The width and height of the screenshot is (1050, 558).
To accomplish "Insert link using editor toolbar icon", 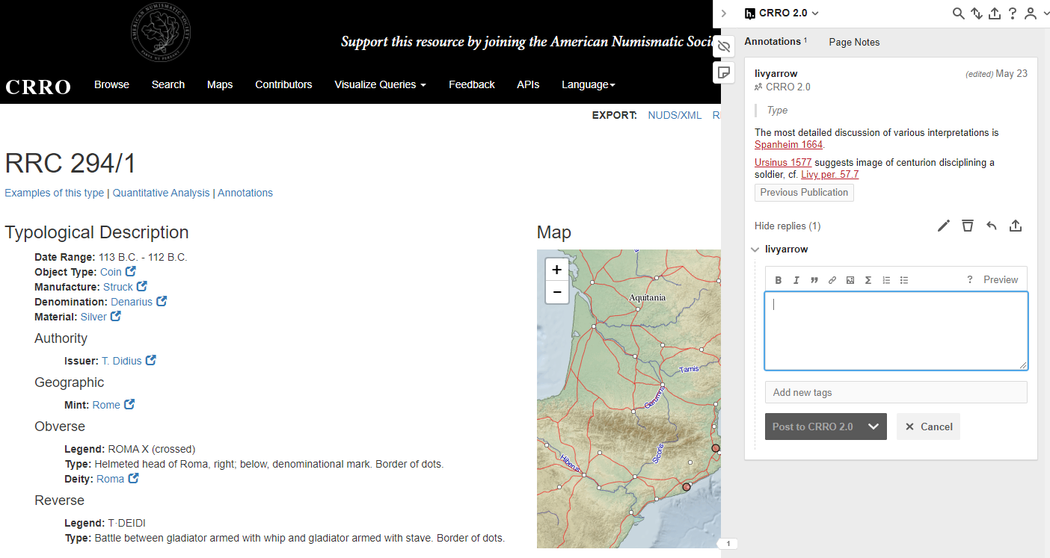I will [x=832, y=280].
